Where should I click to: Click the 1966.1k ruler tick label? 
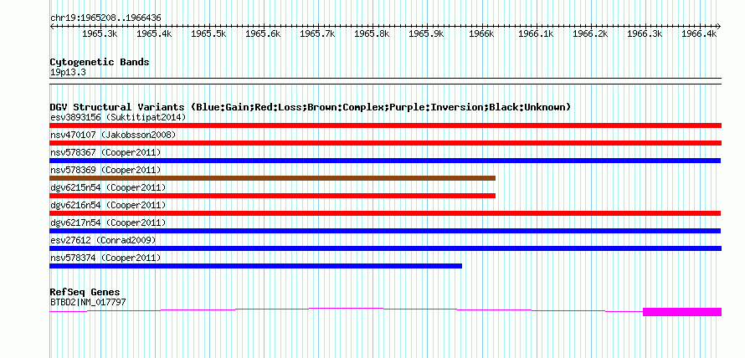pyautogui.click(x=536, y=34)
